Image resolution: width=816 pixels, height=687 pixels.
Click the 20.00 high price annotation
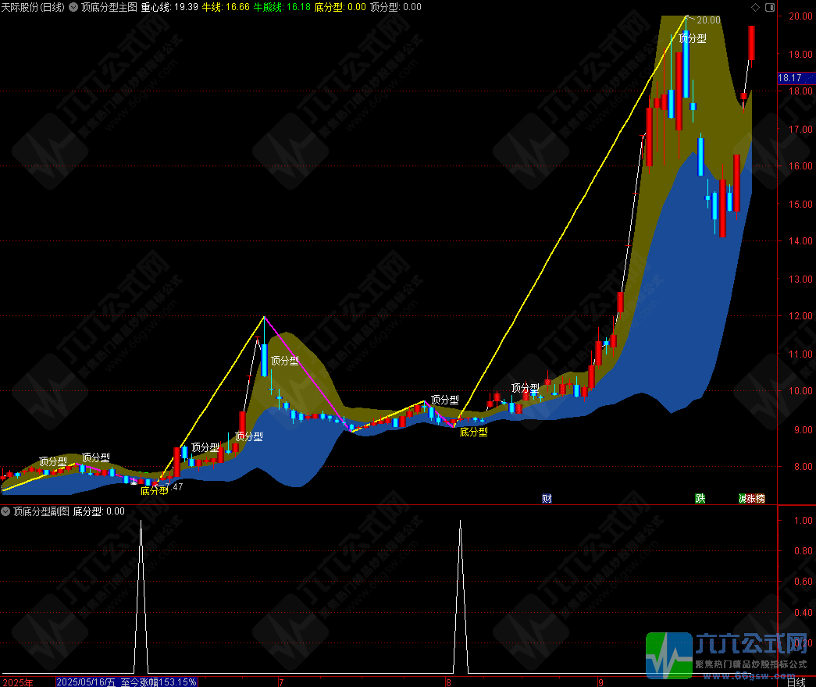coord(708,20)
